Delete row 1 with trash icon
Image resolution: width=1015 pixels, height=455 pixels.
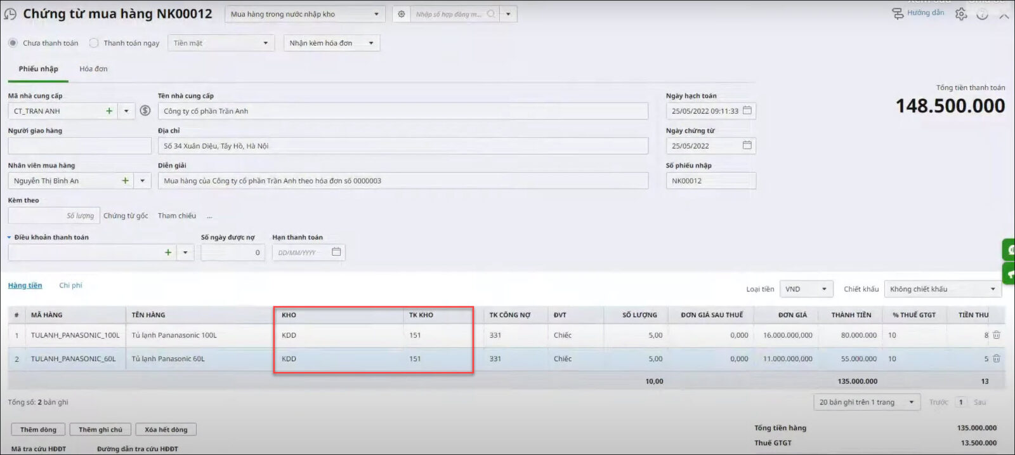pos(997,335)
